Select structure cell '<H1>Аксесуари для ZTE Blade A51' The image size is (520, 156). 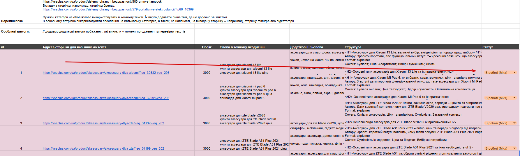pos(413,153)
